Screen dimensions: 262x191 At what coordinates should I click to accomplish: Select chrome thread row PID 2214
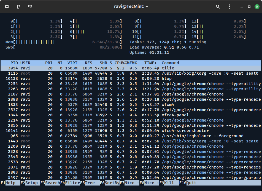tap(131, 120)
